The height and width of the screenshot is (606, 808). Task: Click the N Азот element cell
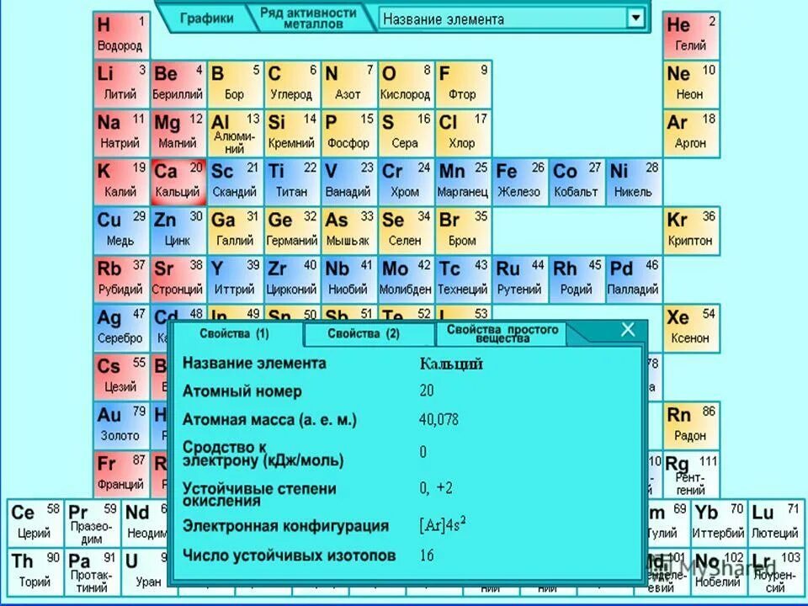349,84
